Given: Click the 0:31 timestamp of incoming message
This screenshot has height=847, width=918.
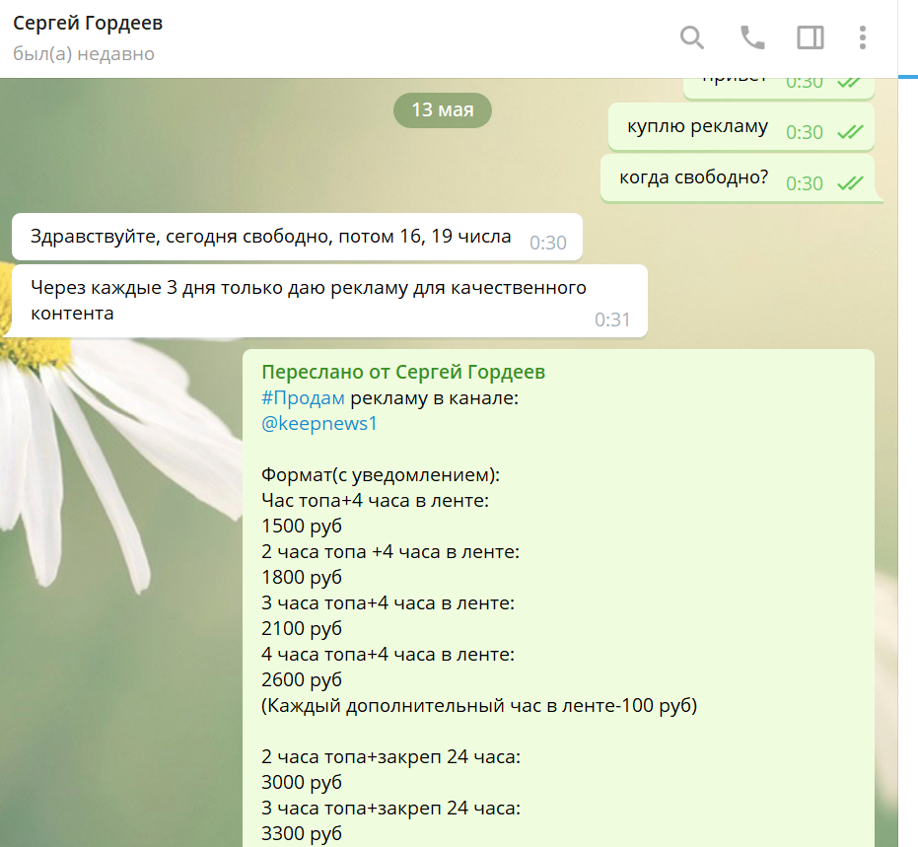Looking at the screenshot, I should point(612,319).
